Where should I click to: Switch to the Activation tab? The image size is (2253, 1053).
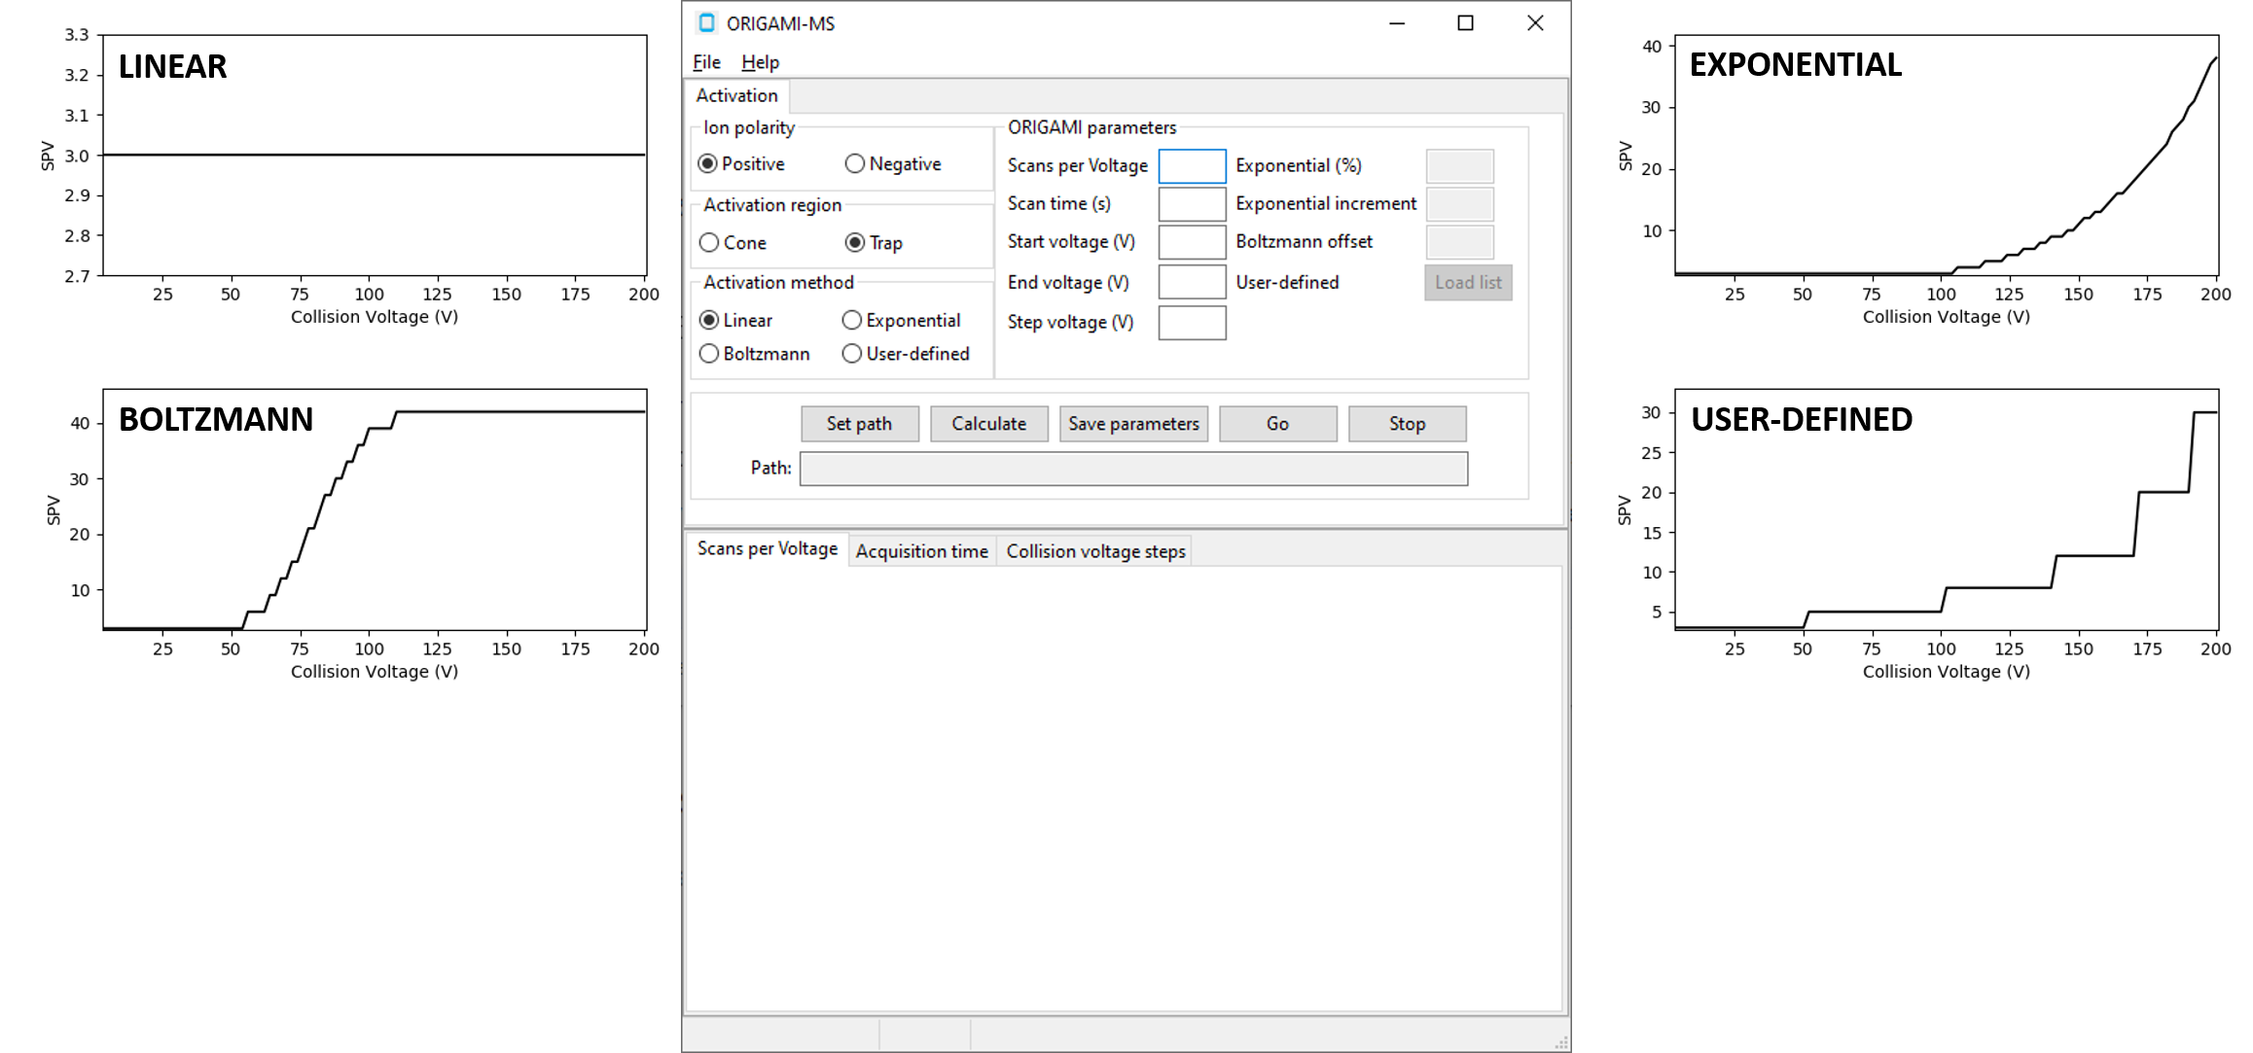(737, 95)
